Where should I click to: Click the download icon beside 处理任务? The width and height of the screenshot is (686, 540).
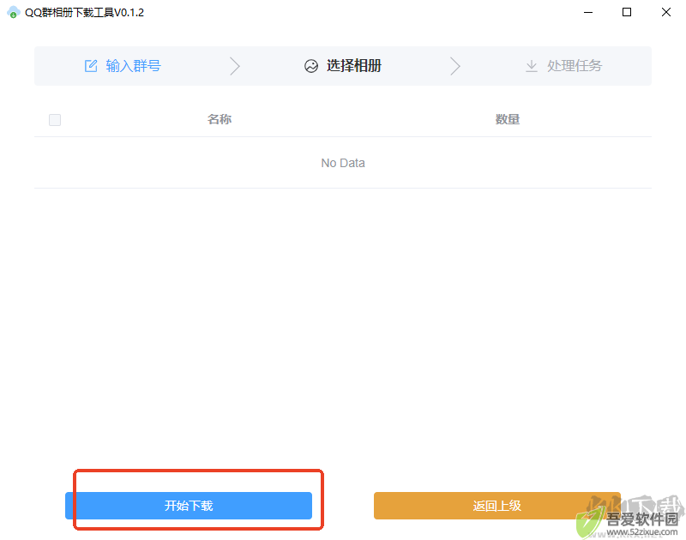coord(532,66)
